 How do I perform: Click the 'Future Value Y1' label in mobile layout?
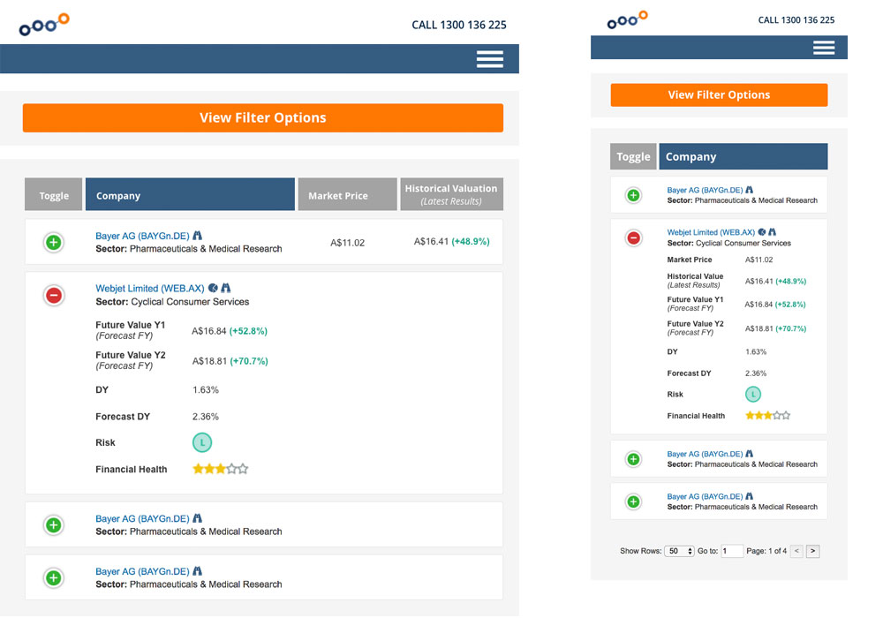[x=695, y=299]
